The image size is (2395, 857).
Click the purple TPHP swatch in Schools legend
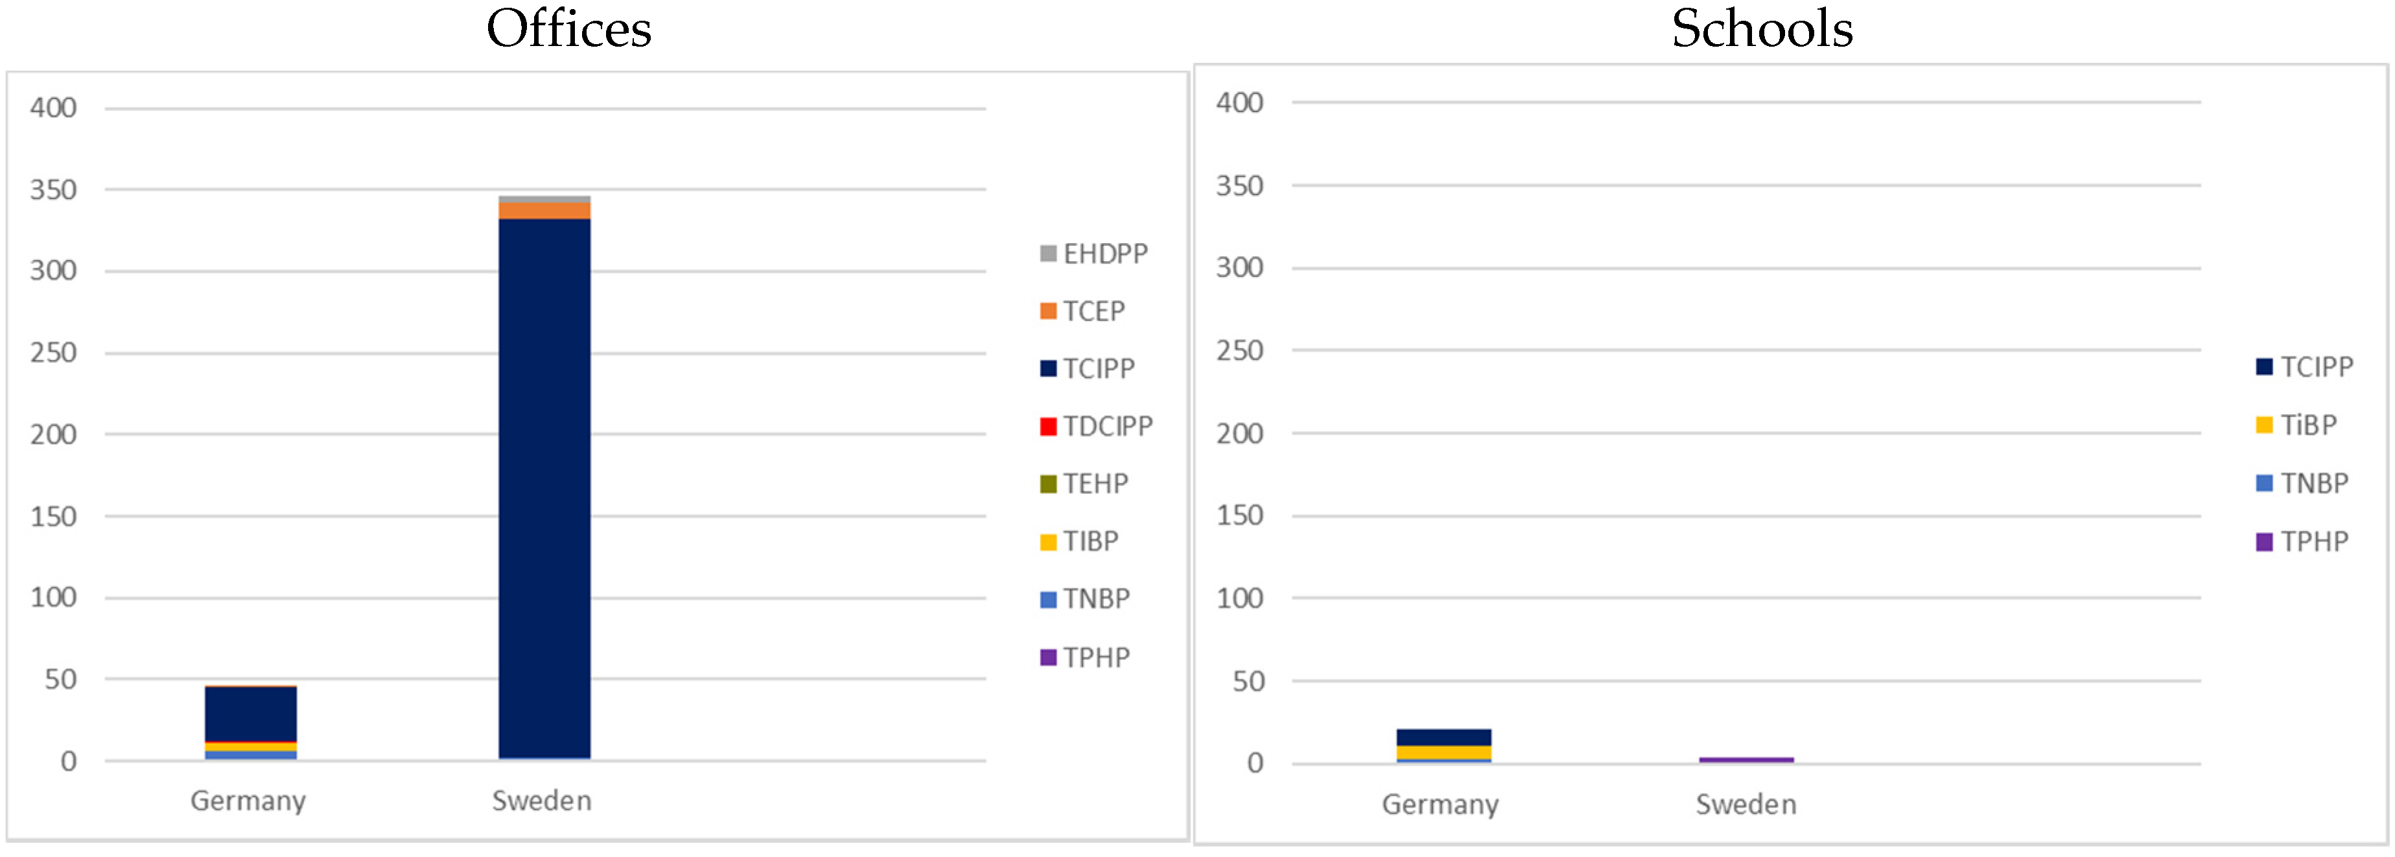point(2264,542)
